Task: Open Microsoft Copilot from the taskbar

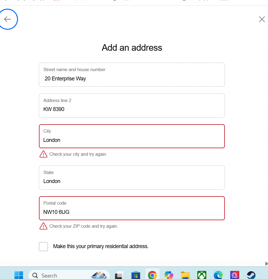Action: [169, 275]
